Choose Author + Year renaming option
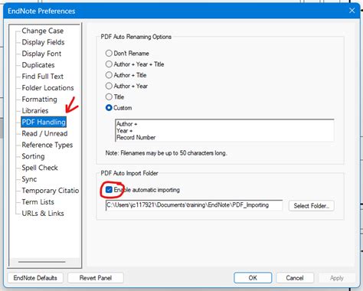363x291 pixels. click(109, 86)
